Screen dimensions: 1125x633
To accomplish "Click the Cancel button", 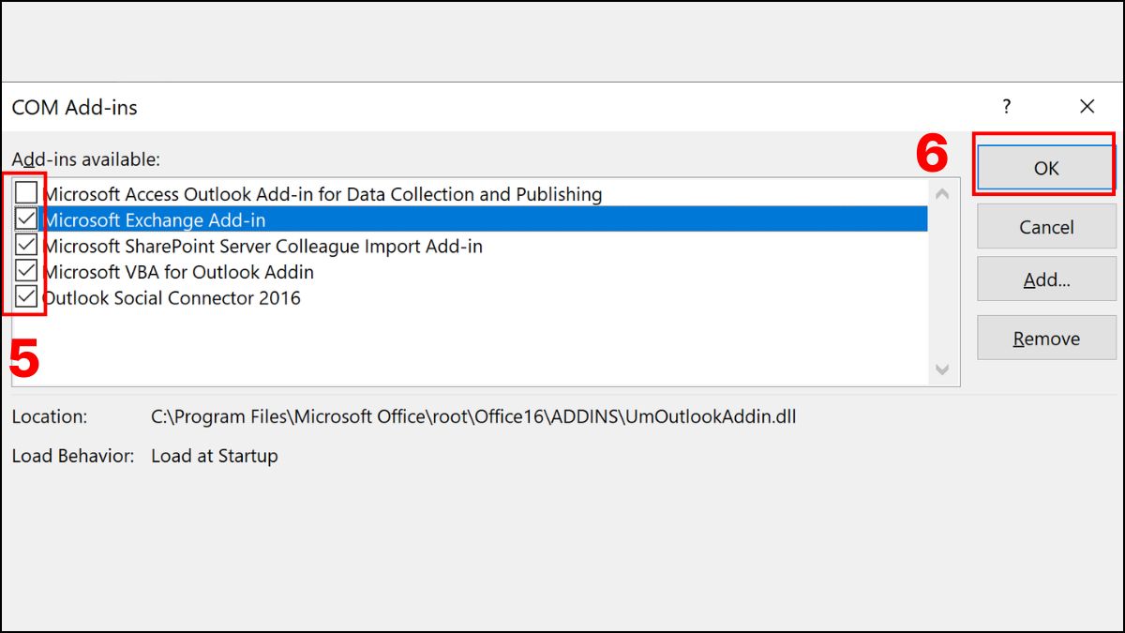I will (x=1046, y=227).
